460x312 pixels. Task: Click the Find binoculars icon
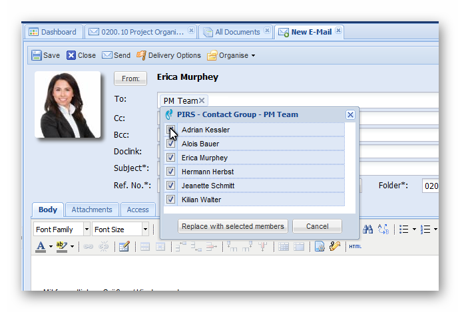pos(368,229)
